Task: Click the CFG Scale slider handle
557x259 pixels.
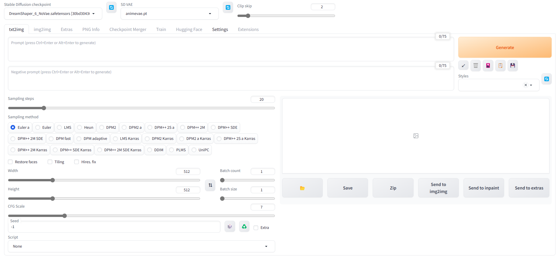Action: pyautogui.click(x=65, y=216)
